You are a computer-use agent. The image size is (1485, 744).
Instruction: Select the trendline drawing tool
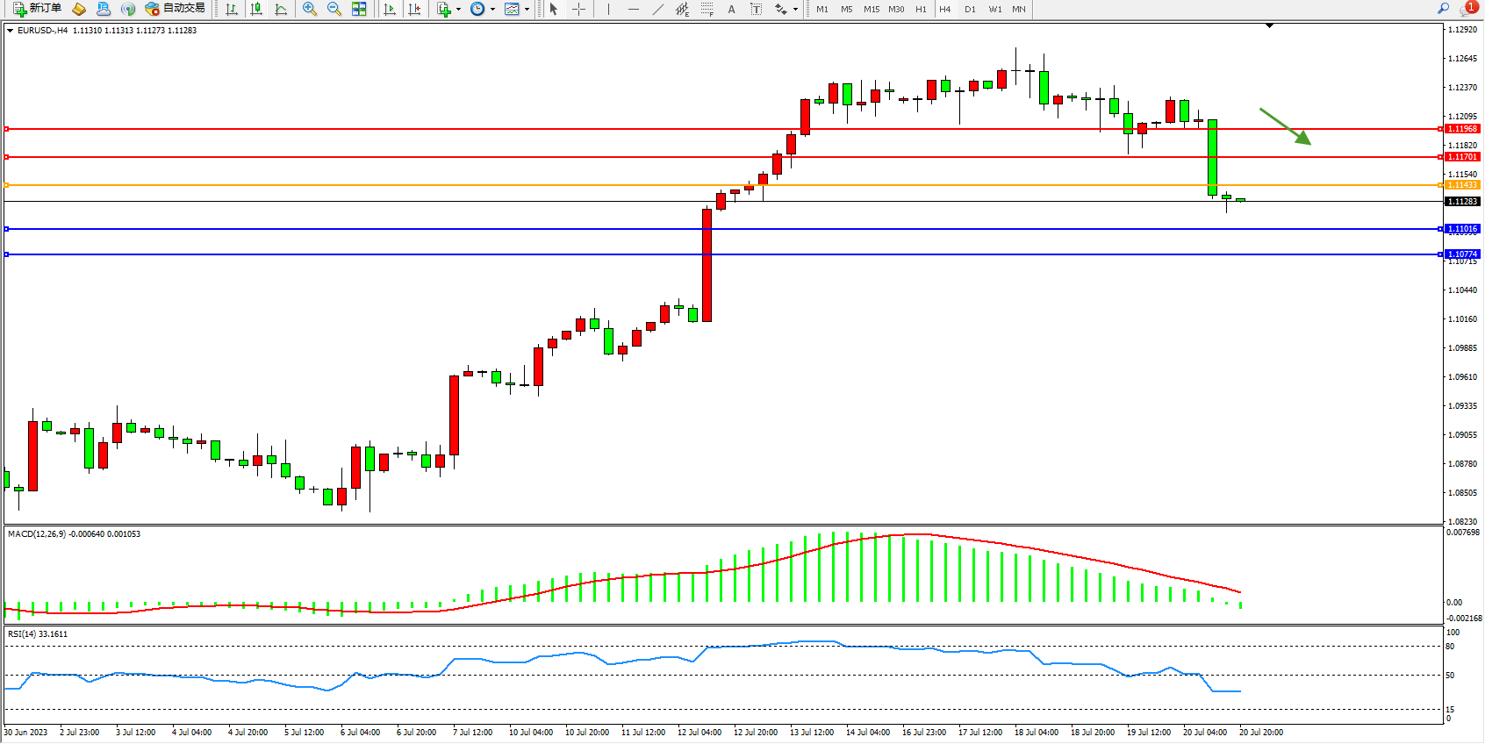coord(658,9)
